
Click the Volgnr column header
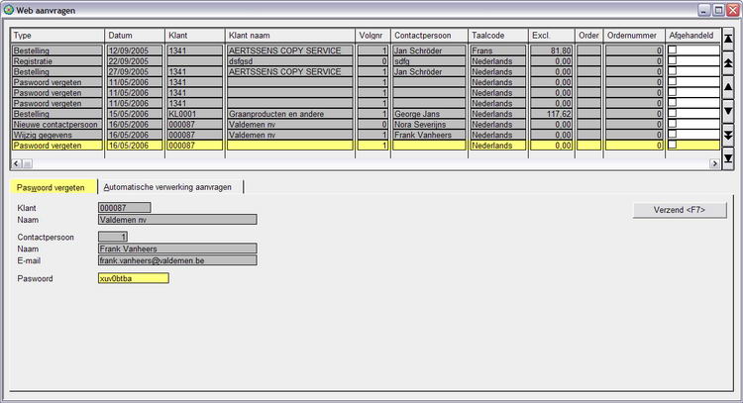pos(372,35)
